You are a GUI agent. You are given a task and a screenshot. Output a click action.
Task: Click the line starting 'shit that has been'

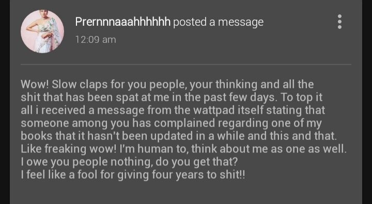click(x=172, y=98)
